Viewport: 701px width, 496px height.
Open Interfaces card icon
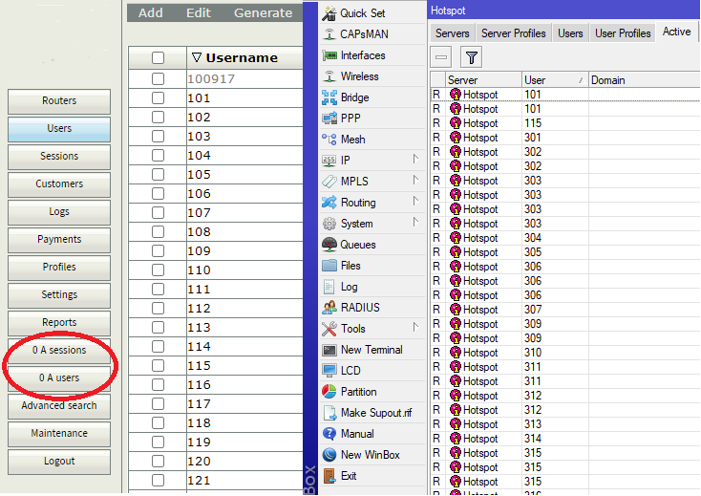point(329,55)
